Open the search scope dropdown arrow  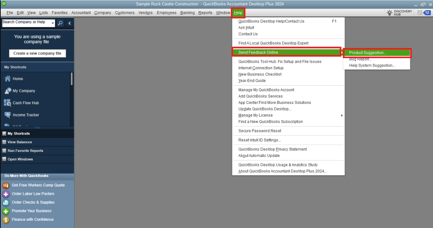53,23
